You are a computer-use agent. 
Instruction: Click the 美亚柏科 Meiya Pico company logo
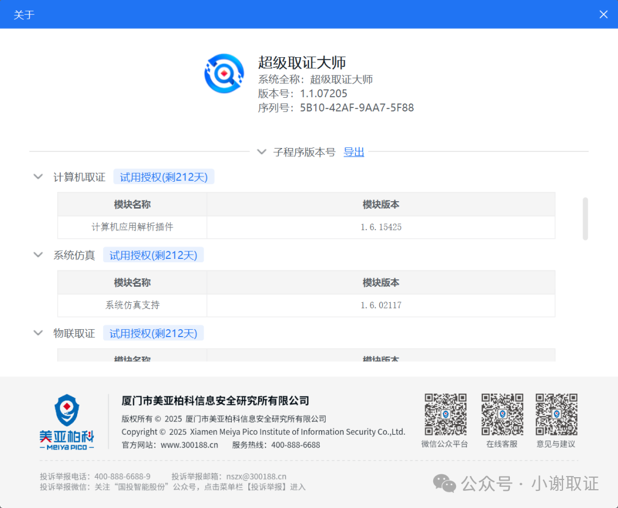point(67,422)
